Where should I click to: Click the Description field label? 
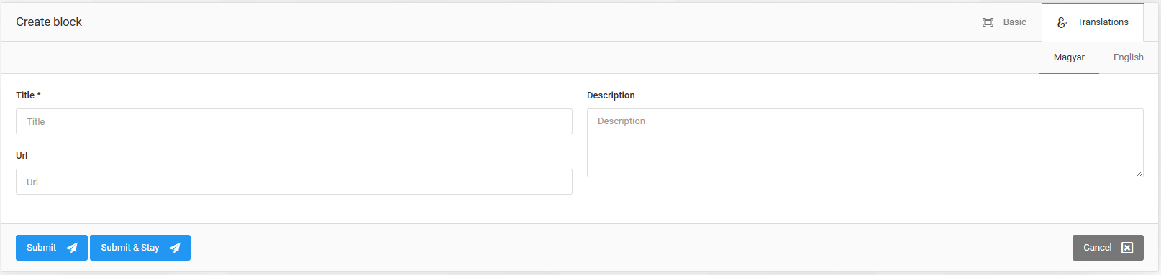611,95
